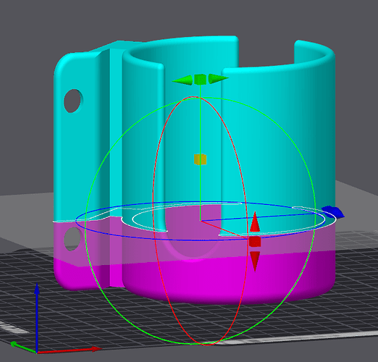Select the yellow center cube handle

(x=200, y=159)
